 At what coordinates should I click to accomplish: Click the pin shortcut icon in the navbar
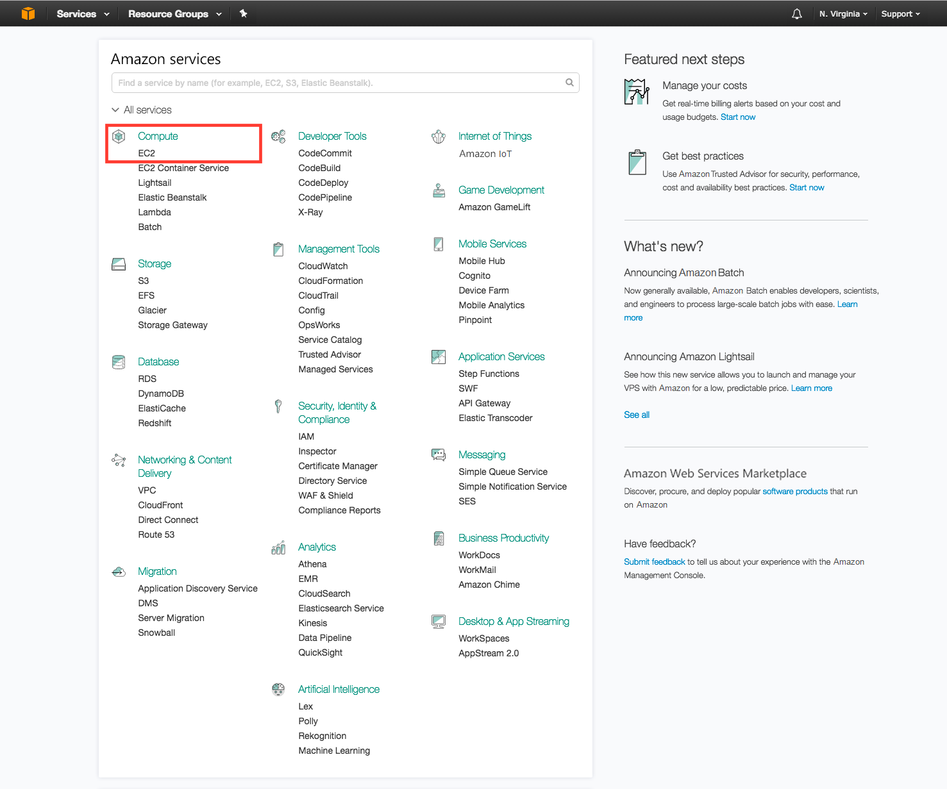pyautogui.click(x=244, y=13)
